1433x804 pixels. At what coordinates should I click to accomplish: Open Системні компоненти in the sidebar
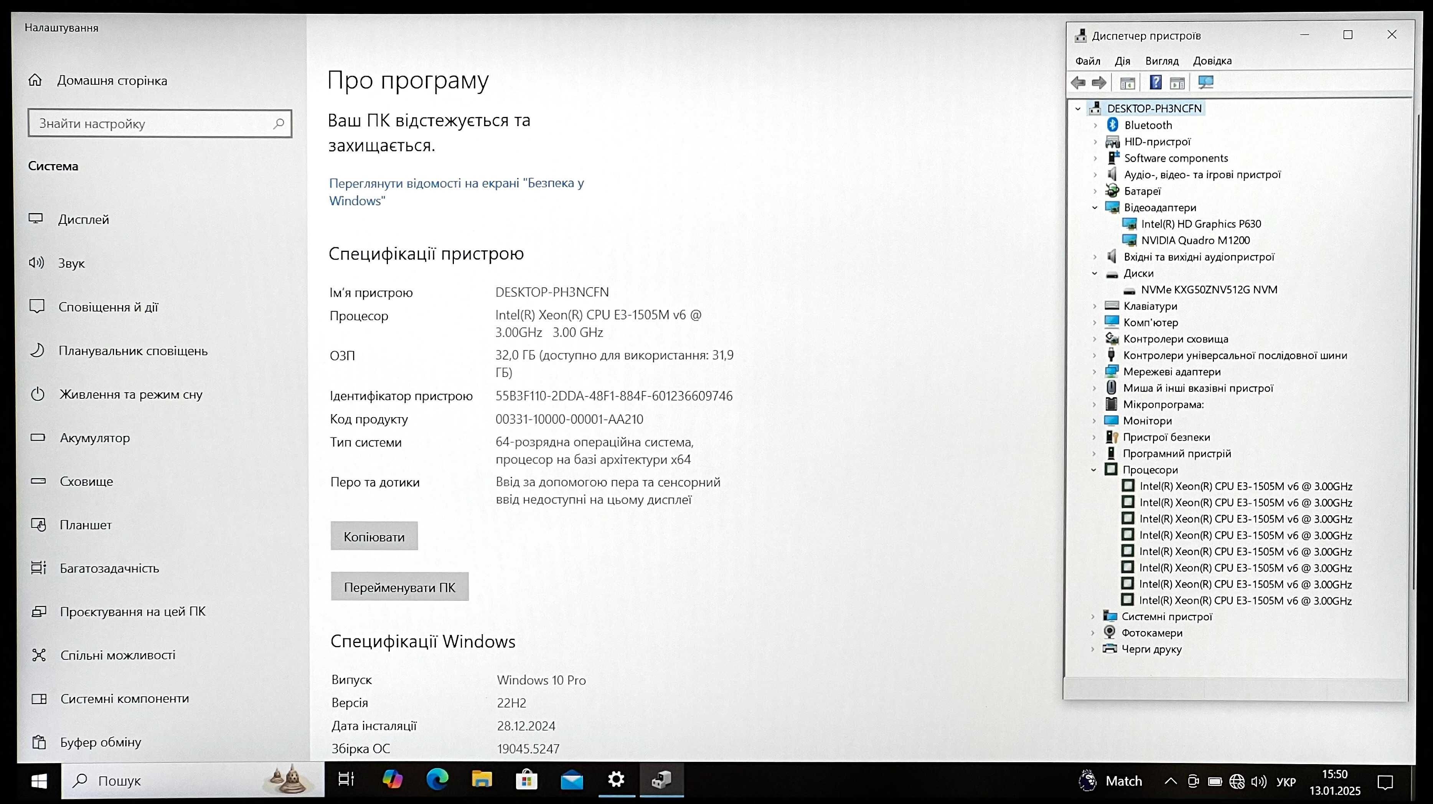110,698
